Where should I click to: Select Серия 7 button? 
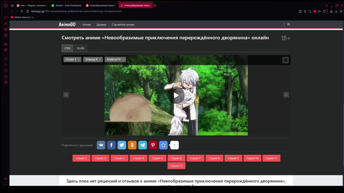[195, 158]
